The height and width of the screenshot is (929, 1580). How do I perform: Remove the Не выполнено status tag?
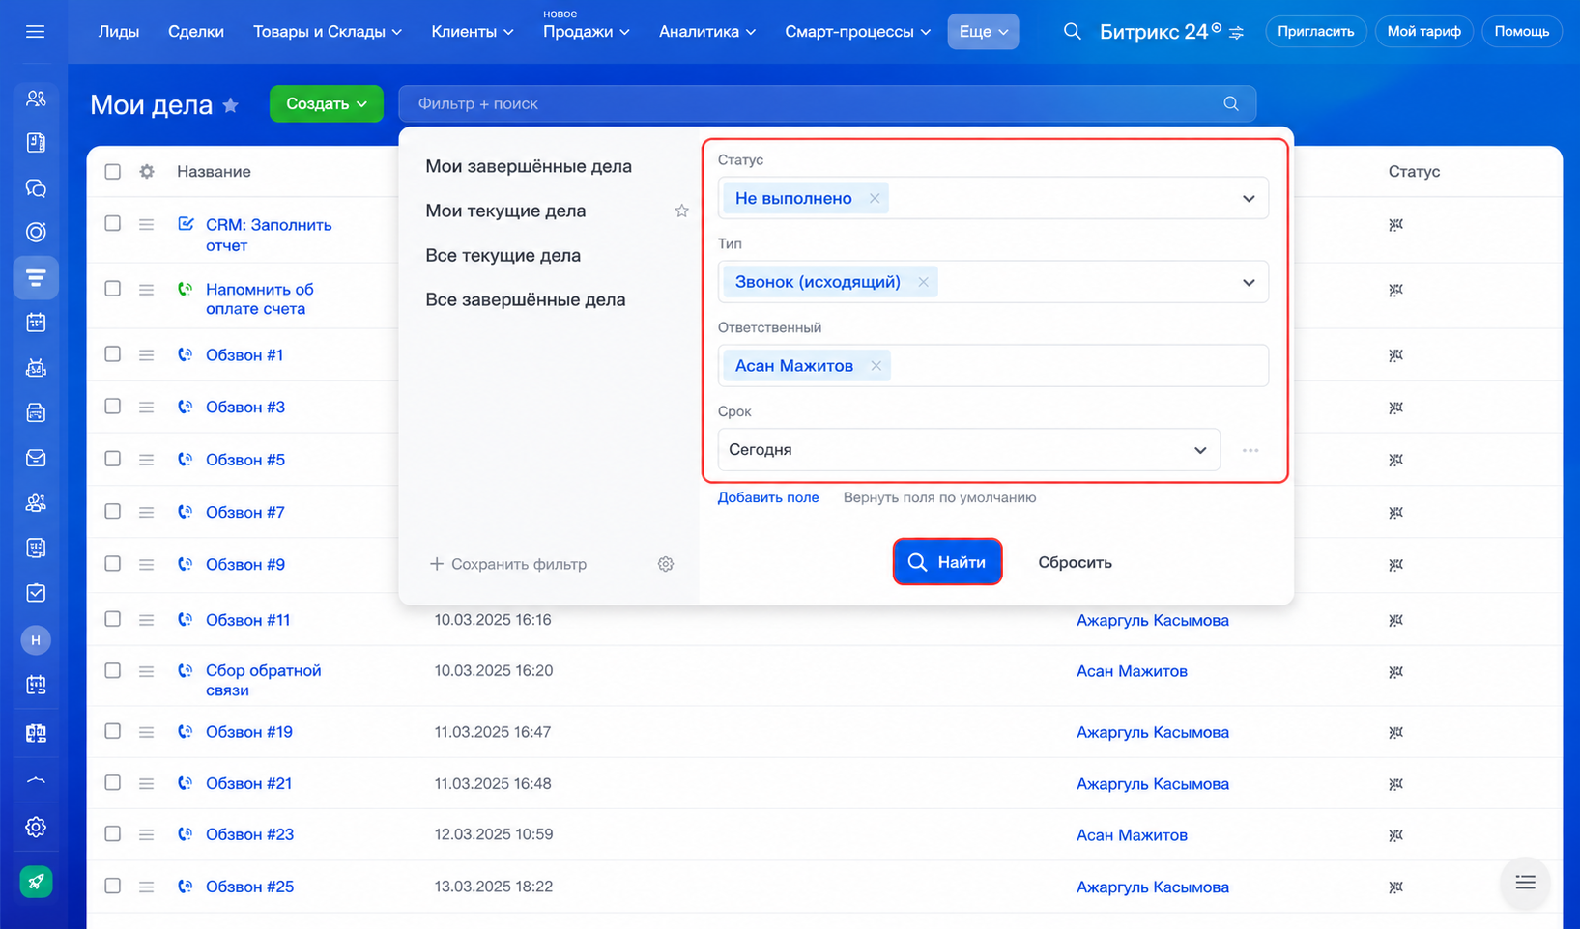click(875, 198)
